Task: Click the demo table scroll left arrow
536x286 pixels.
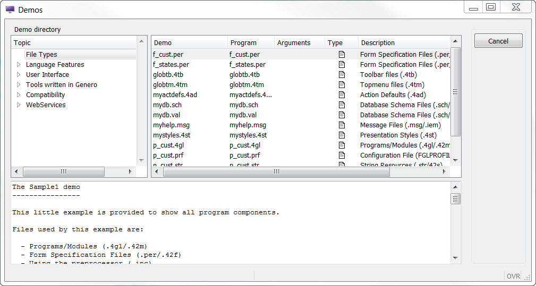Action: 157,172
